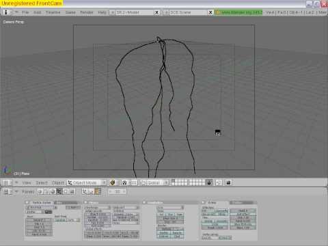Collapse the Physics panel triangle

pos(86,202)
